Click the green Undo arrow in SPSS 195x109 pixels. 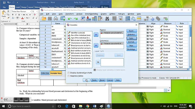click(70, 19)
